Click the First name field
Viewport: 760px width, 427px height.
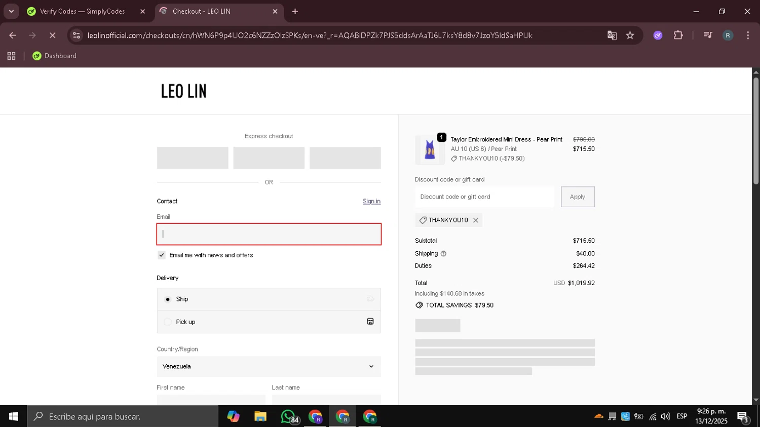tap(211, 400)
